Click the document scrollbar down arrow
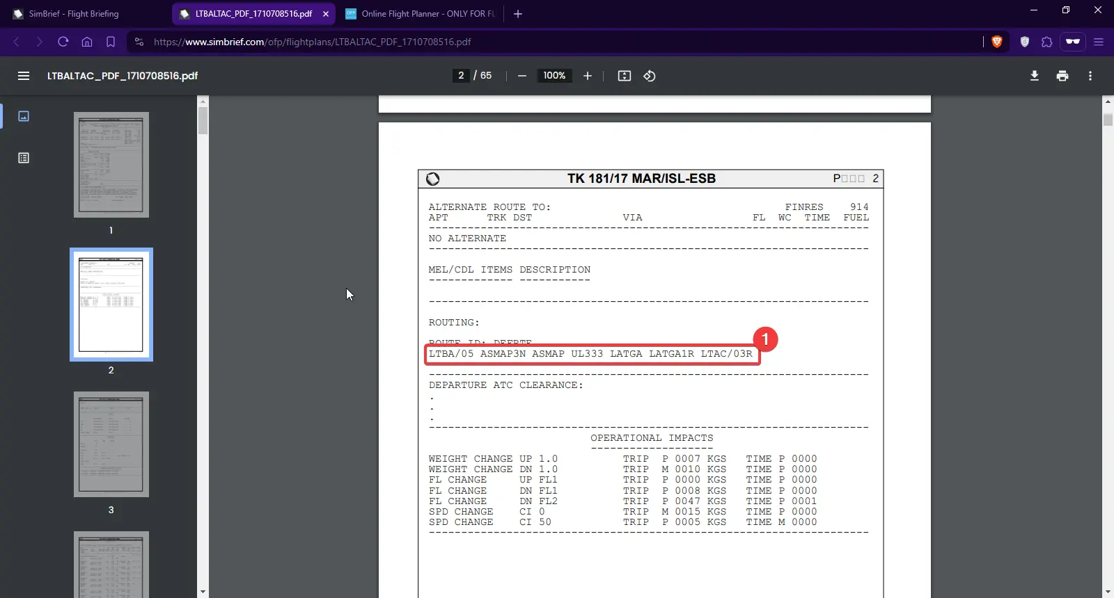Screen dimensions: 1114x598 pyautogui.click(x=1108, y=592)
